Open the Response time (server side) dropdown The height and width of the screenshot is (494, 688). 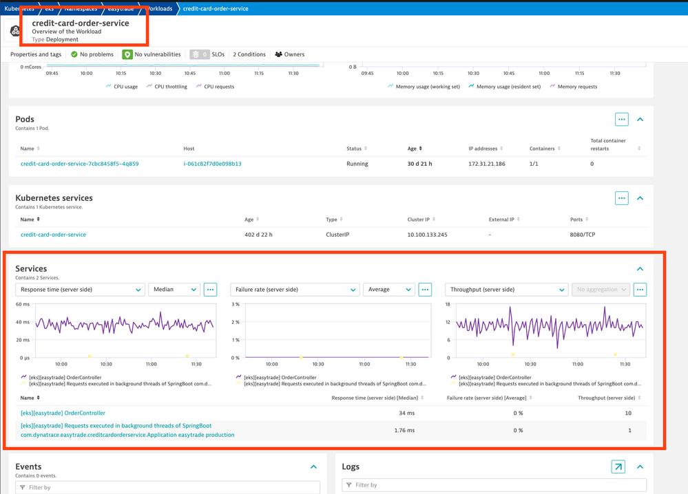click(x=80, y=290)
